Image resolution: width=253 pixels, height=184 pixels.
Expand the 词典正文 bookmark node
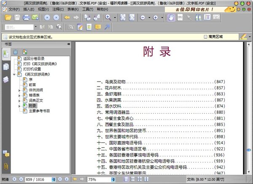[19, 101]
